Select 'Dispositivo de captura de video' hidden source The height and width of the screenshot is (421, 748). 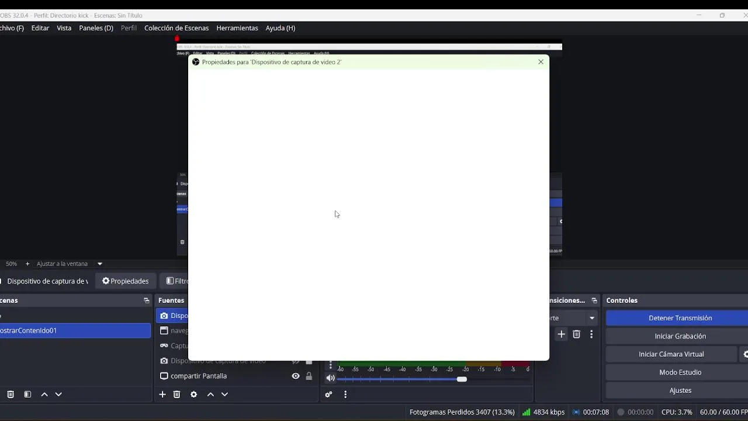[x=218, y=362]
